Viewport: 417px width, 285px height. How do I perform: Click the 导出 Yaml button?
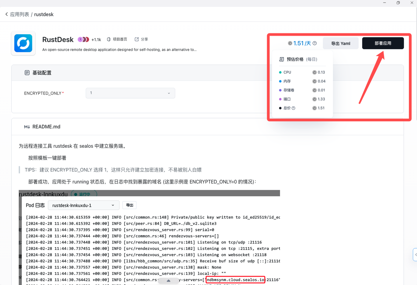(x=341, y=43)
